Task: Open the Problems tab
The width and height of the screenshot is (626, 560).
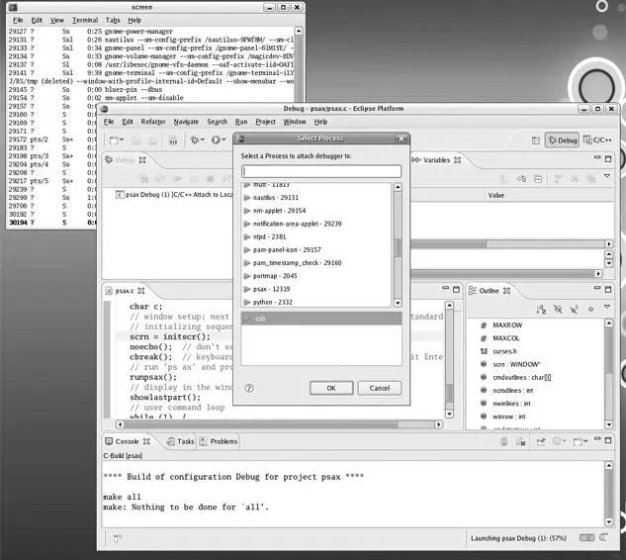Action: pos(223,441)
